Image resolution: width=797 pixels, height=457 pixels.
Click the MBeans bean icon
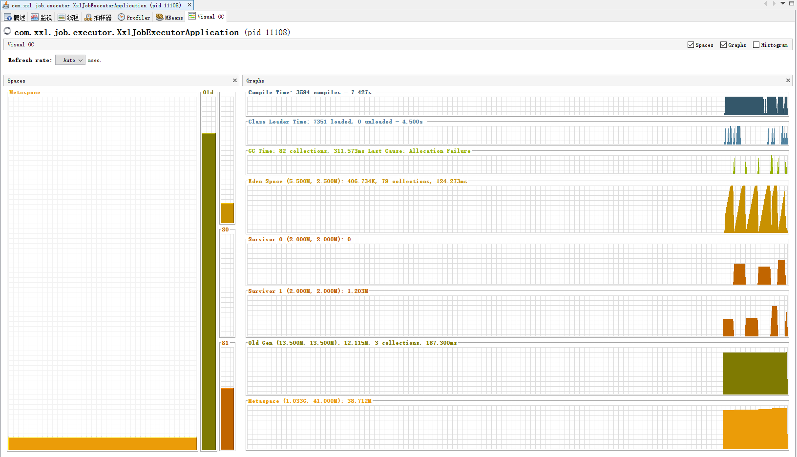pos(160,17)
